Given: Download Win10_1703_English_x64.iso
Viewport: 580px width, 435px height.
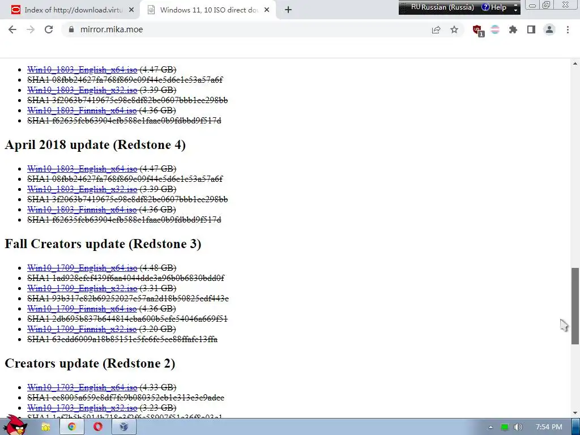Looking at the screenshot, I should pyautogui.click(x=82, y=387).
